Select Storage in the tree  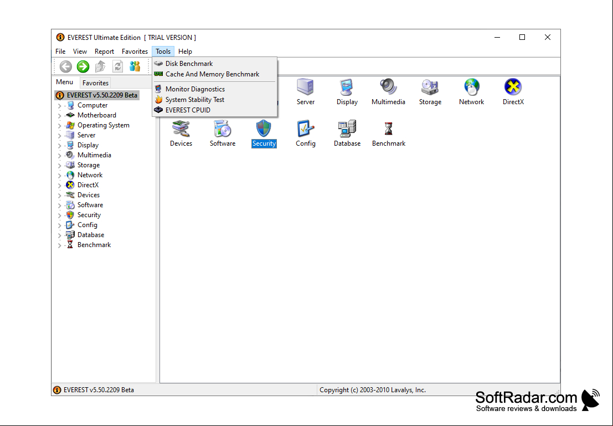tap(89, 165)
